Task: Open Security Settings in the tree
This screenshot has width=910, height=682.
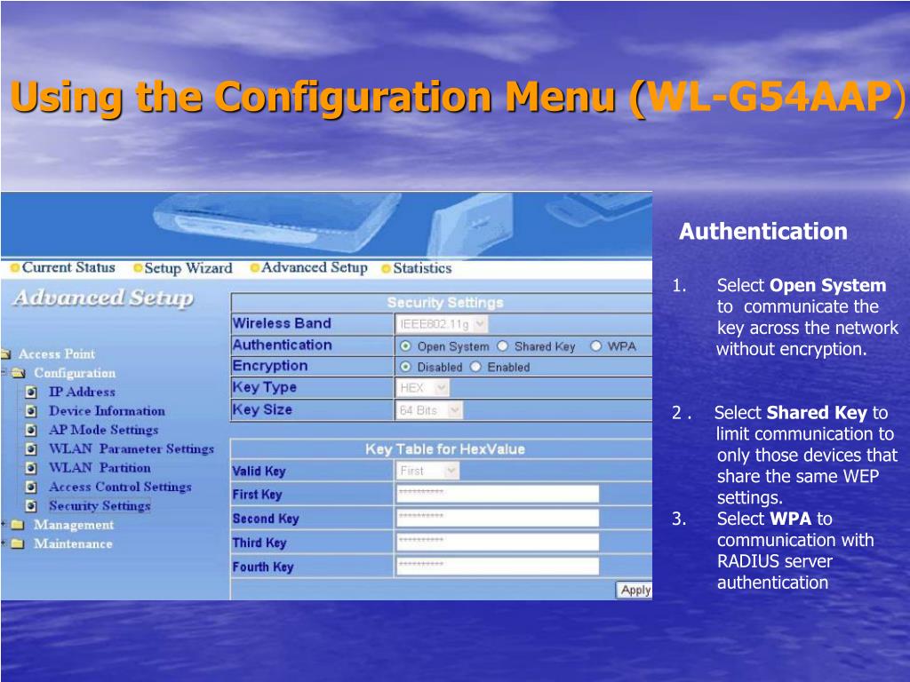Action: click(x=100, y=505)
